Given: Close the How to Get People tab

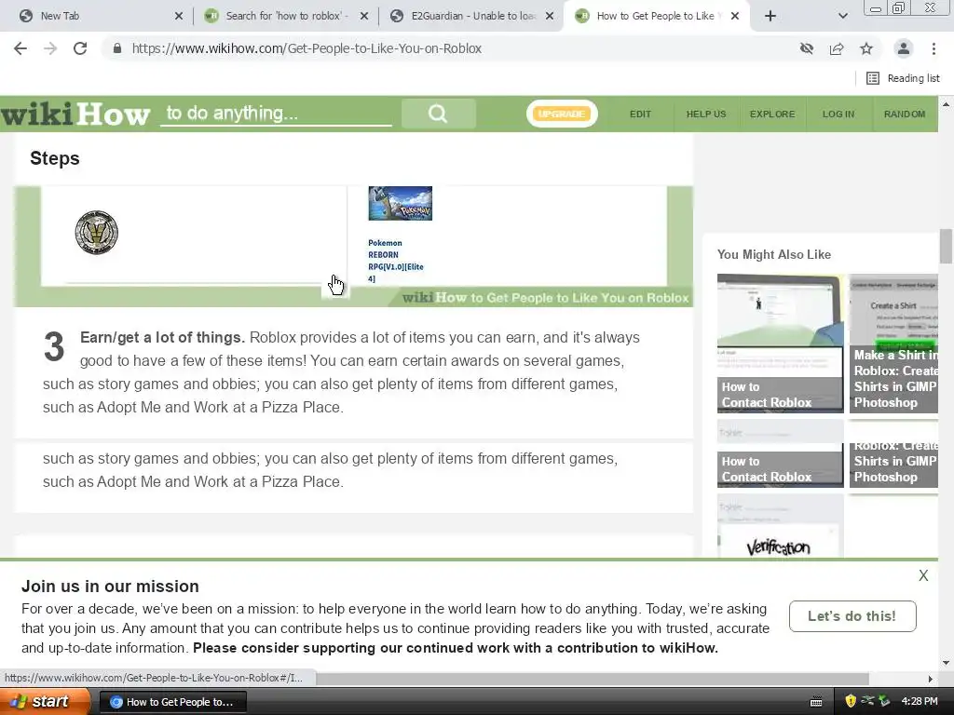Looking at the screenshot, I should click(735, 16).
